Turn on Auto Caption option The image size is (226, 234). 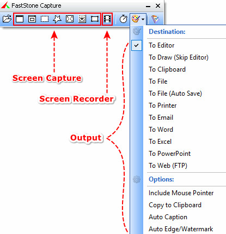pos(168,217)
